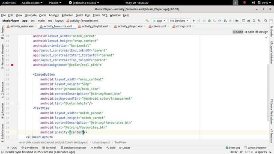274x154 pixels.
Task: Toggle tool window bars icon in status bar
Action: (3, 152)
